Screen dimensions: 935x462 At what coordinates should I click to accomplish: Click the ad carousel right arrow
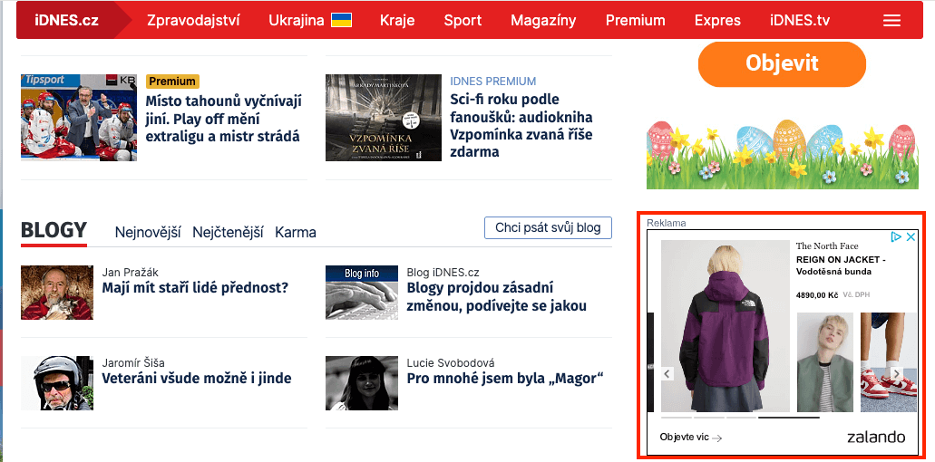pos(896,374)
